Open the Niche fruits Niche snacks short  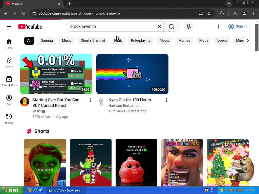(x=136, y=162)
